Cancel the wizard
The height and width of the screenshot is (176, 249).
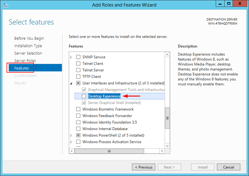(229, 167)
